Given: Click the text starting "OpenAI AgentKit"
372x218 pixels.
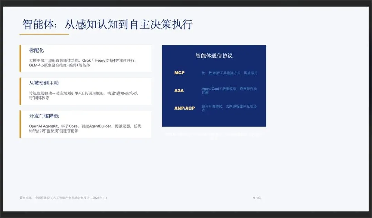Looking at the screenshot, I should coord(85,128).
